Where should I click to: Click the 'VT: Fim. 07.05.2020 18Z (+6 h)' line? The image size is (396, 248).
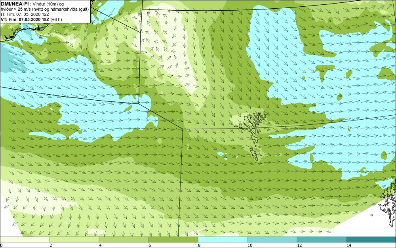31,19
